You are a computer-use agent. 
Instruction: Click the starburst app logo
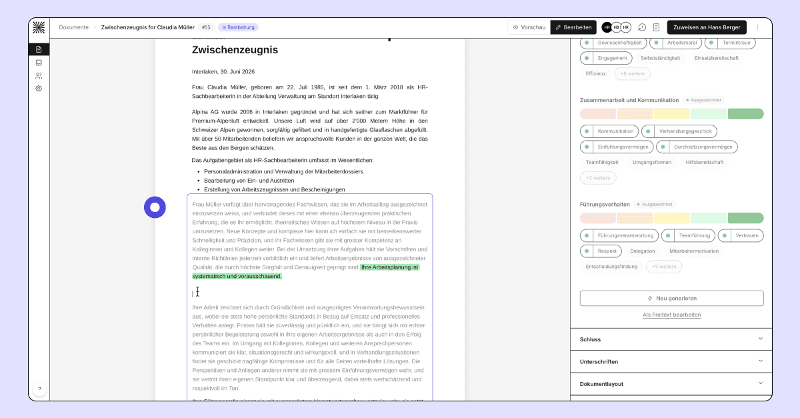(39, 27)
